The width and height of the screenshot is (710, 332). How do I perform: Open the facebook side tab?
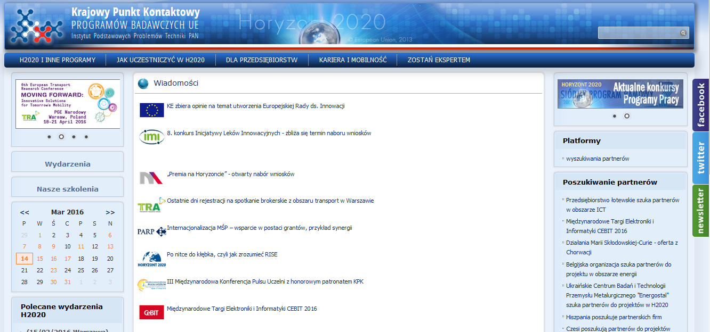(700, 105)
